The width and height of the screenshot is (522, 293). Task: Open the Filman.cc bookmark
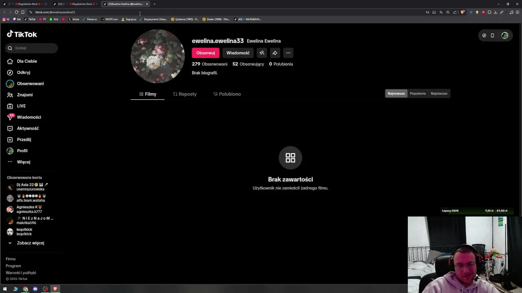point(90,19)
